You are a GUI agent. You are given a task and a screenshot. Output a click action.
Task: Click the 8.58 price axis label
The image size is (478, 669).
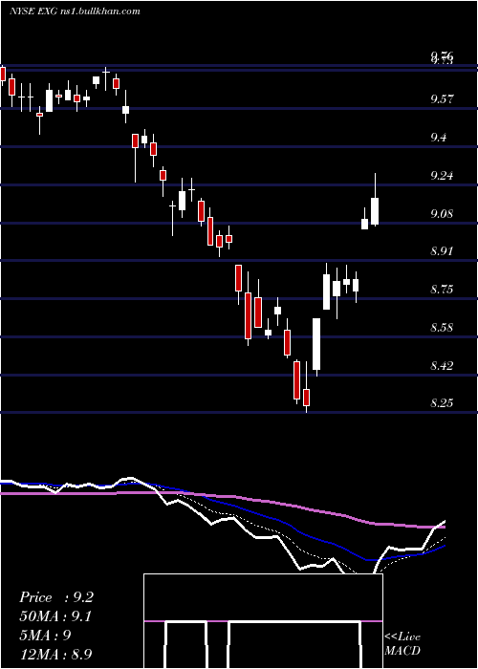(442, 328)
